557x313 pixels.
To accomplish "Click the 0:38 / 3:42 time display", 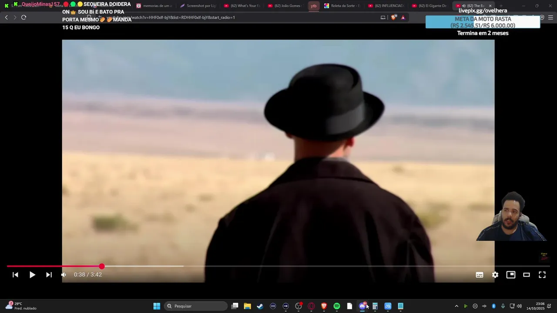I will coord(88,275).
